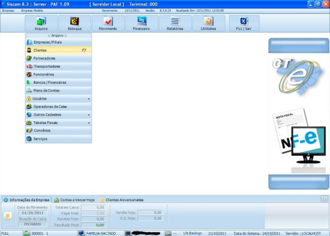Open the Movimento toolbar menu
This screenshot has width=330, height=236.
point(108,23)
